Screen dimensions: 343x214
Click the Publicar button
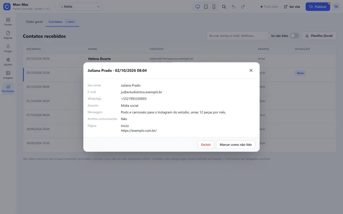318,7
